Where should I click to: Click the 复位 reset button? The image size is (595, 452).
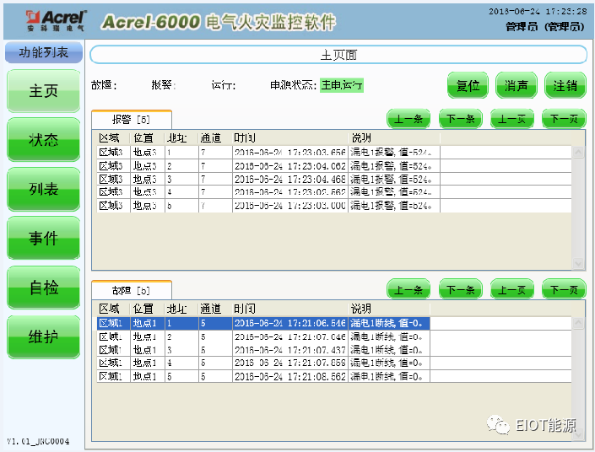tap(468, 85)
